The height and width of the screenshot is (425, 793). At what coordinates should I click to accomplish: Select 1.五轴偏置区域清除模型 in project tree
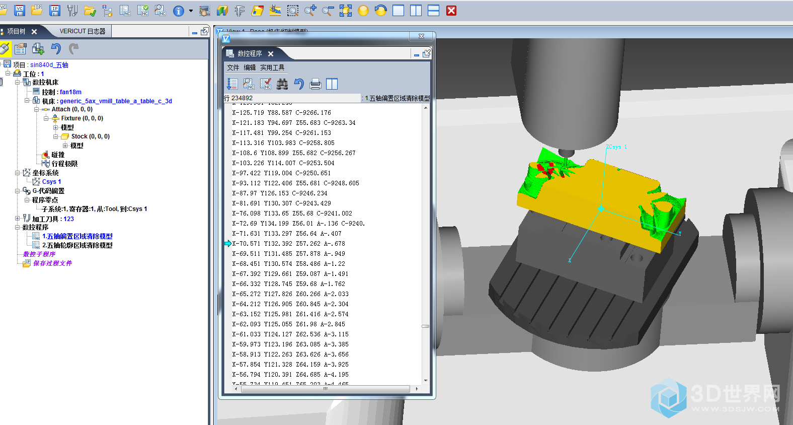[x=77, y=236]
